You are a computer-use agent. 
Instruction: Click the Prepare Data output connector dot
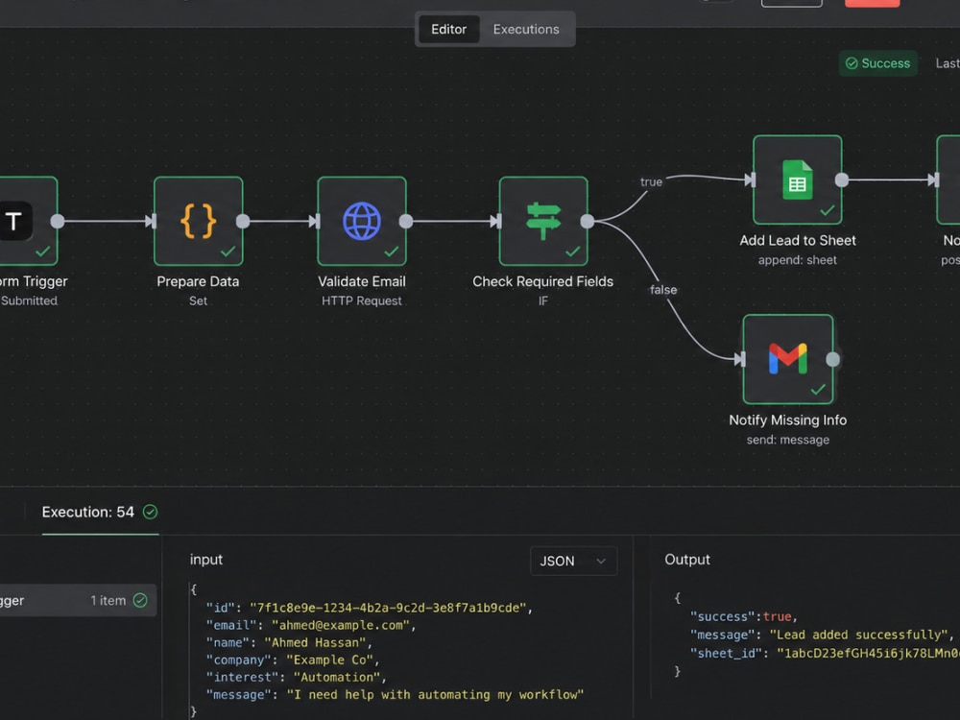(x=243, y=221)
